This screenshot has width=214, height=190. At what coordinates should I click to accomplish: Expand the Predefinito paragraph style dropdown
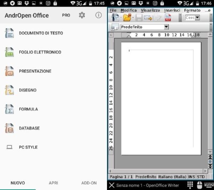point(166,27)
